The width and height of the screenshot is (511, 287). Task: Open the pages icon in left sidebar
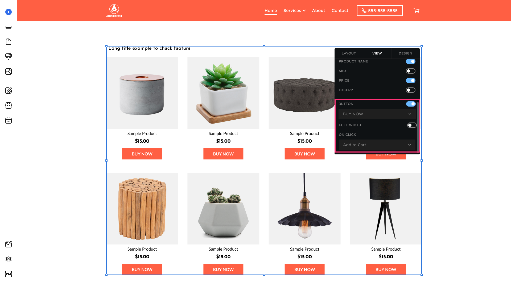coord(9,42)
